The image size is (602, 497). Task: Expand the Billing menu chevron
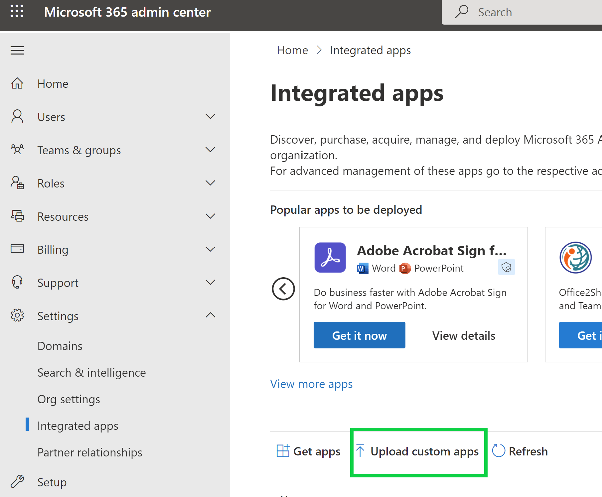click(x=210, y=249)
